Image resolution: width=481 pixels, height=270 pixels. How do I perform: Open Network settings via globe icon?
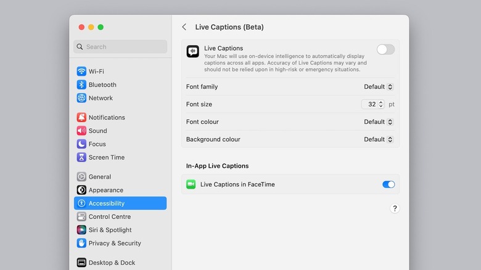pyautogui.click(x=81, y=98)
